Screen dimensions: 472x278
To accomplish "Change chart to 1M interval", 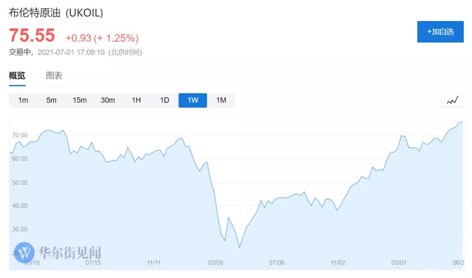I will click(x=221, y=100).
